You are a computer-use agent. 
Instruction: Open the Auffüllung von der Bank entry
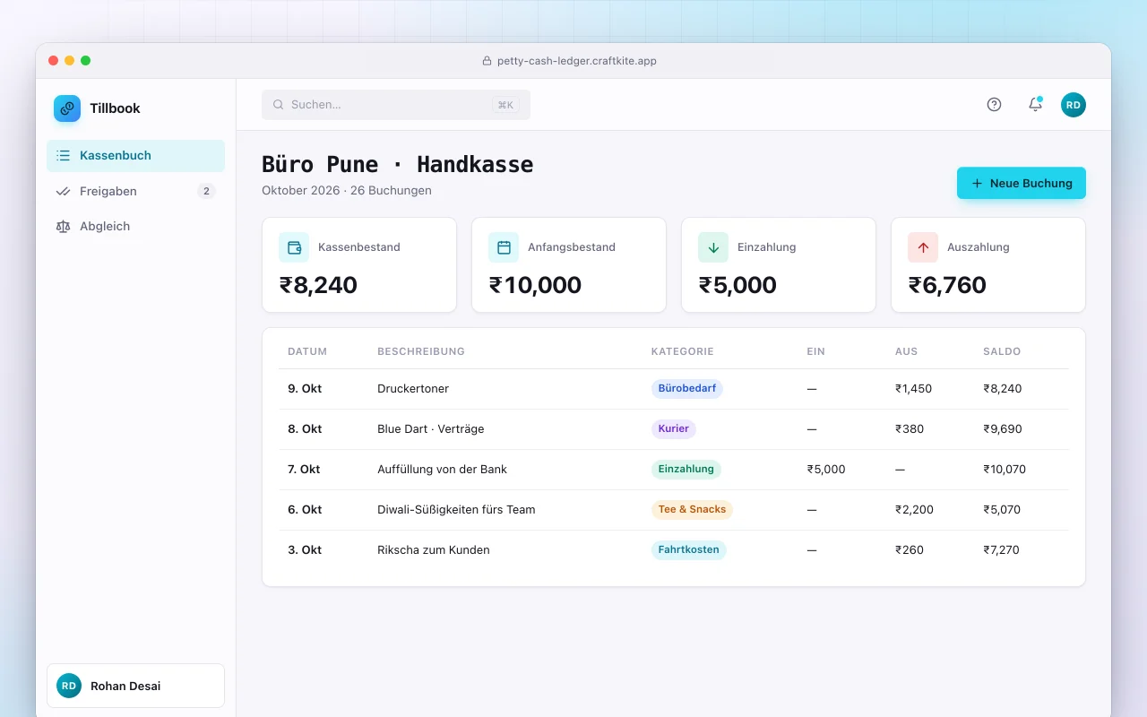pyautogui.click(x=674, y=470)
